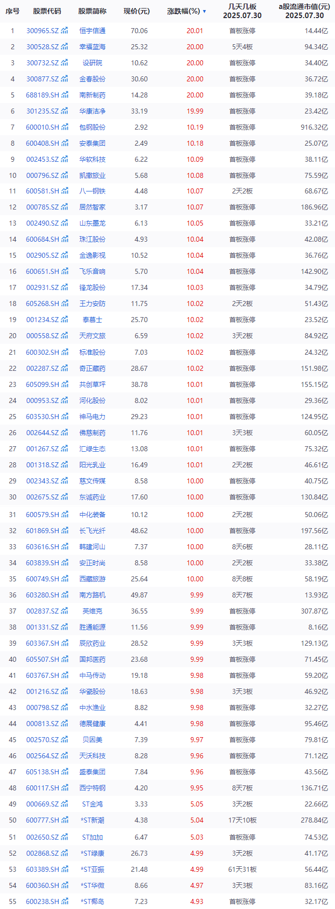The image size is (335, 909).
Task: Open chart icon beside 002490.SZ
Action: click(x=64, y=223)
